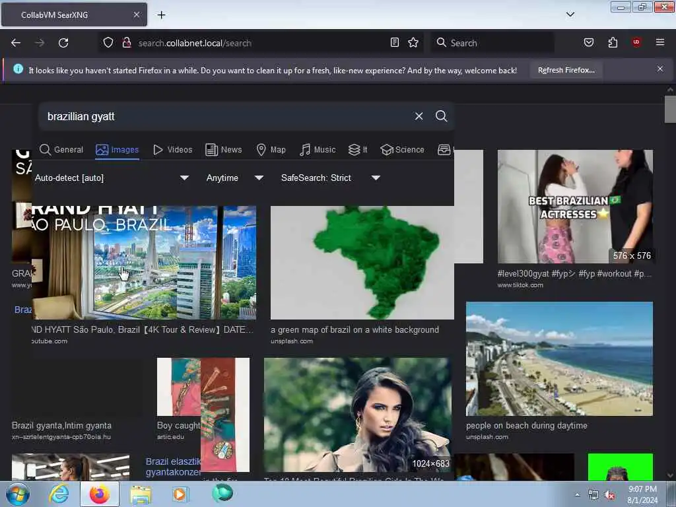676x507 pixels.
Task: Open the Grand Hyatt São Paulo thumbnail
Action: click(144, 263)
